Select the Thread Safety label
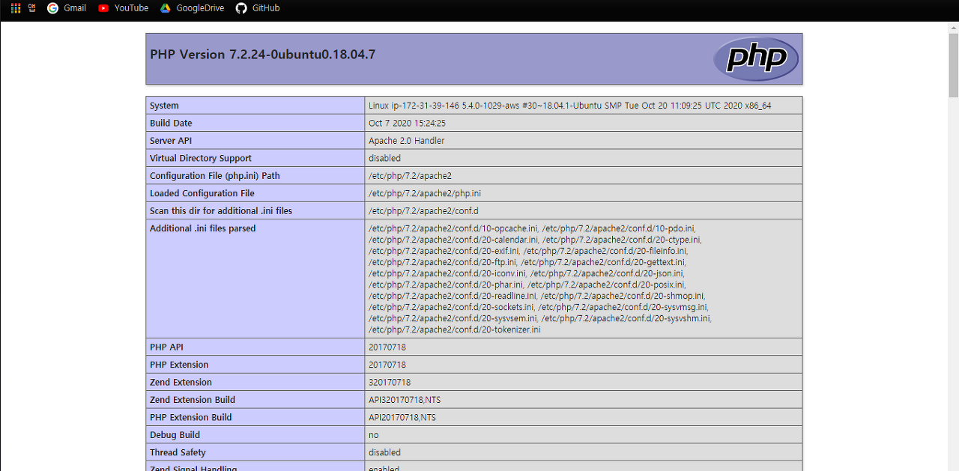The image size is (959, 471). (x=178, y=453)
